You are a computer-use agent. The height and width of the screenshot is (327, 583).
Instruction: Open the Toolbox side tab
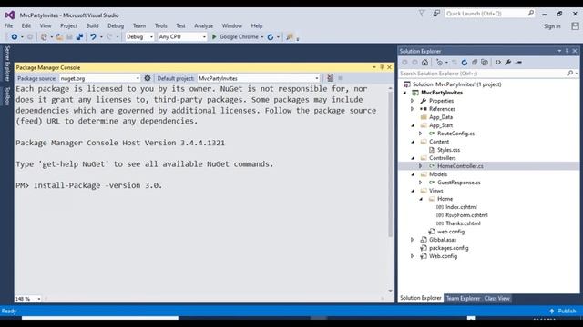click(7, 96)
